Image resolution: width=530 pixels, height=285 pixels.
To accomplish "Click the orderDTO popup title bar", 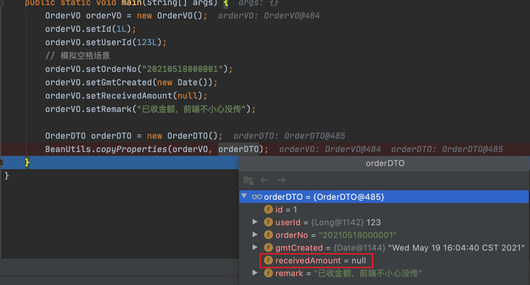I will pos(384,163).
